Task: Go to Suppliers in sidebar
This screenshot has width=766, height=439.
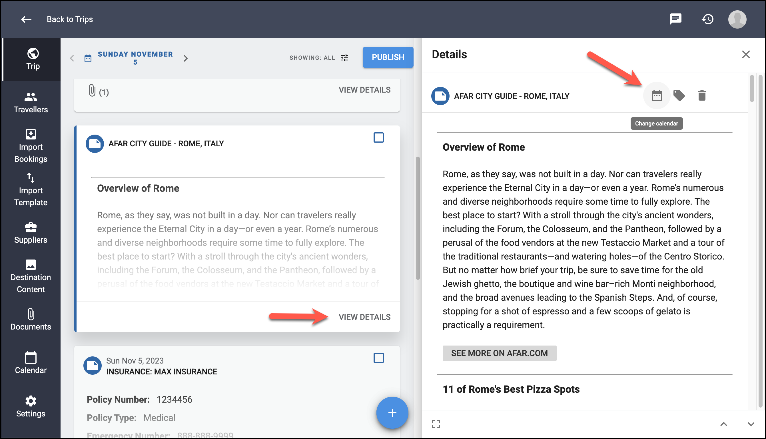Action: coord(31,233)
